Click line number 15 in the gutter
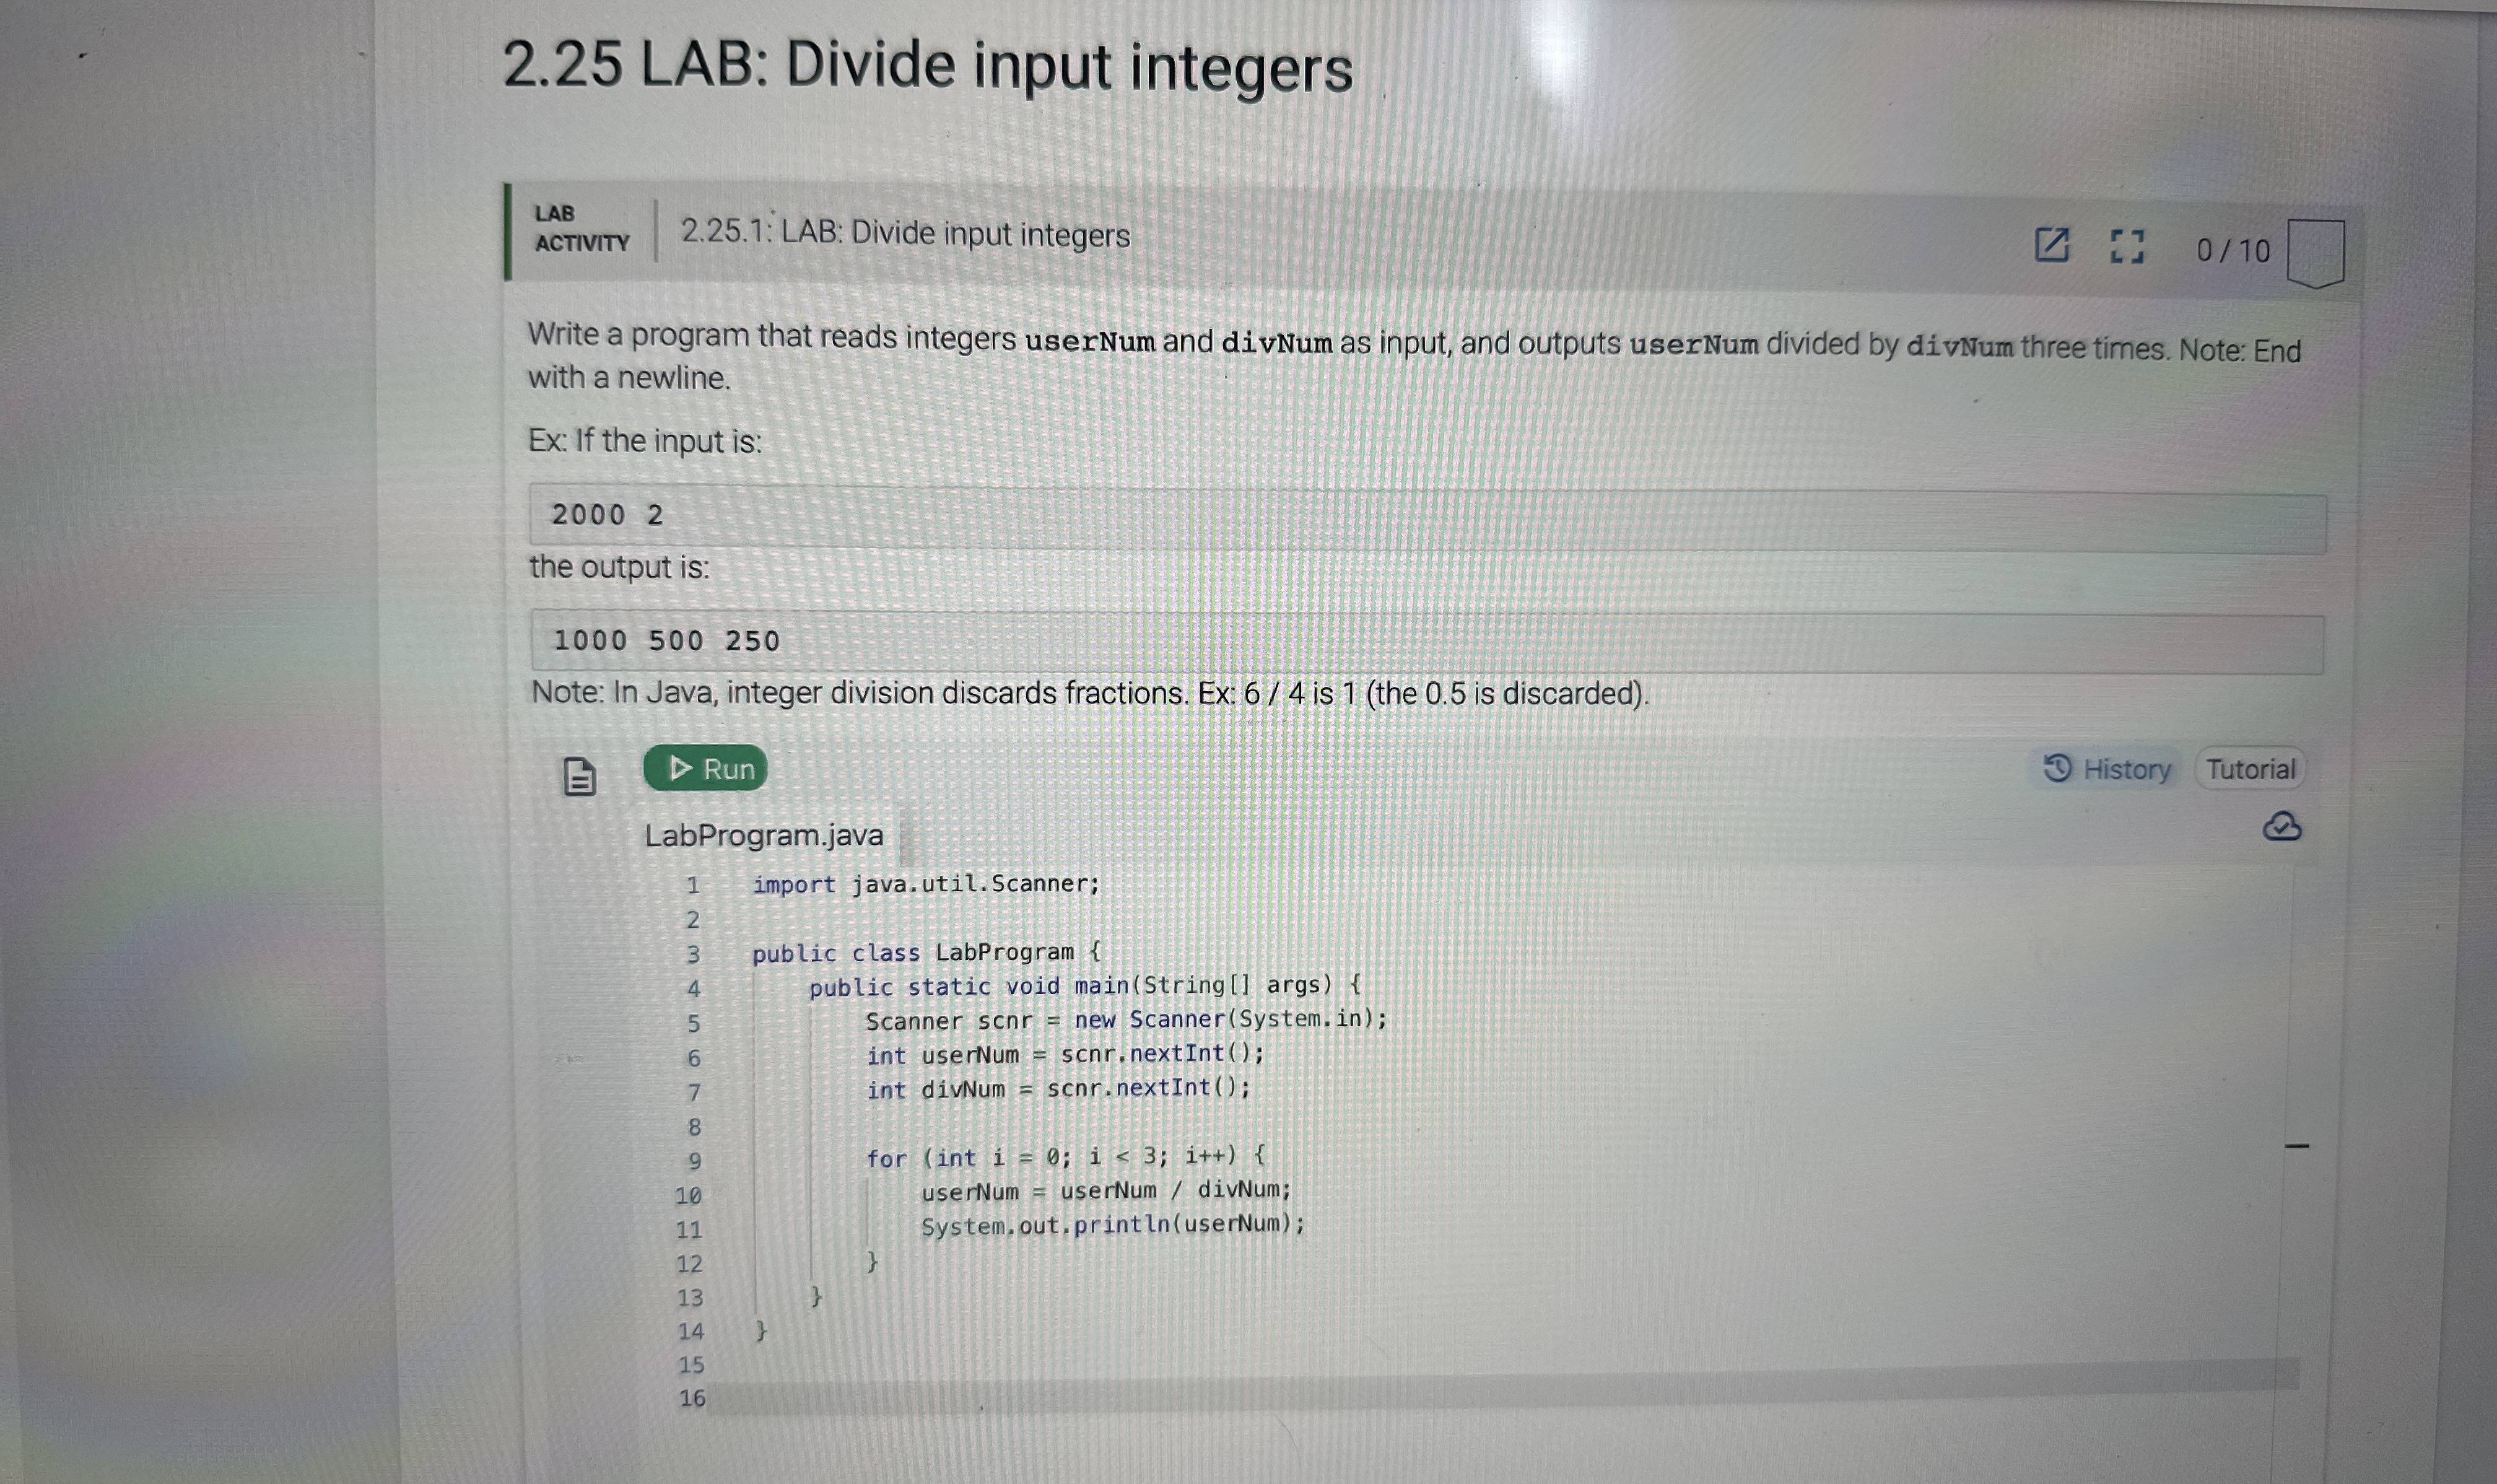Viewport: 2497px width, 1484px height. pos(691,1365)
